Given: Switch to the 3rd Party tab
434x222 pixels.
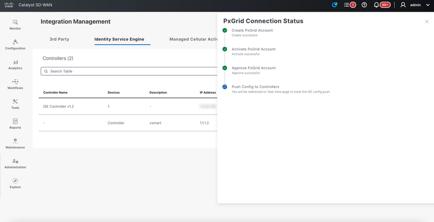Looking at the screenshot, I should (x=59, y=39).
